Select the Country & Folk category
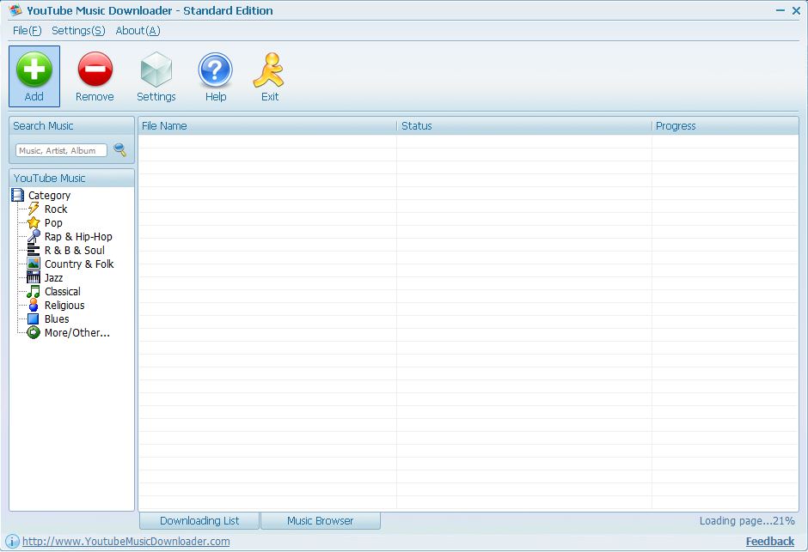Image resolution: width=808 pixels, height=552 pixels. (x=79, y=264)
